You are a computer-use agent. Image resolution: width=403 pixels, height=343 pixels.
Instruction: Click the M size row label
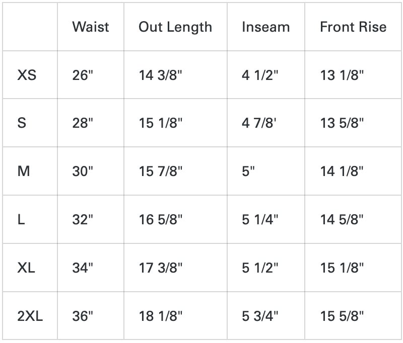click(24, 171)
